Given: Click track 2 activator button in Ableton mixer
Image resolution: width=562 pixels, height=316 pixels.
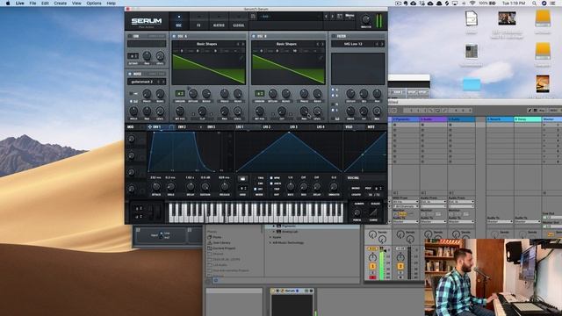Looking at the screenshot, I should [x=400, y=266].
